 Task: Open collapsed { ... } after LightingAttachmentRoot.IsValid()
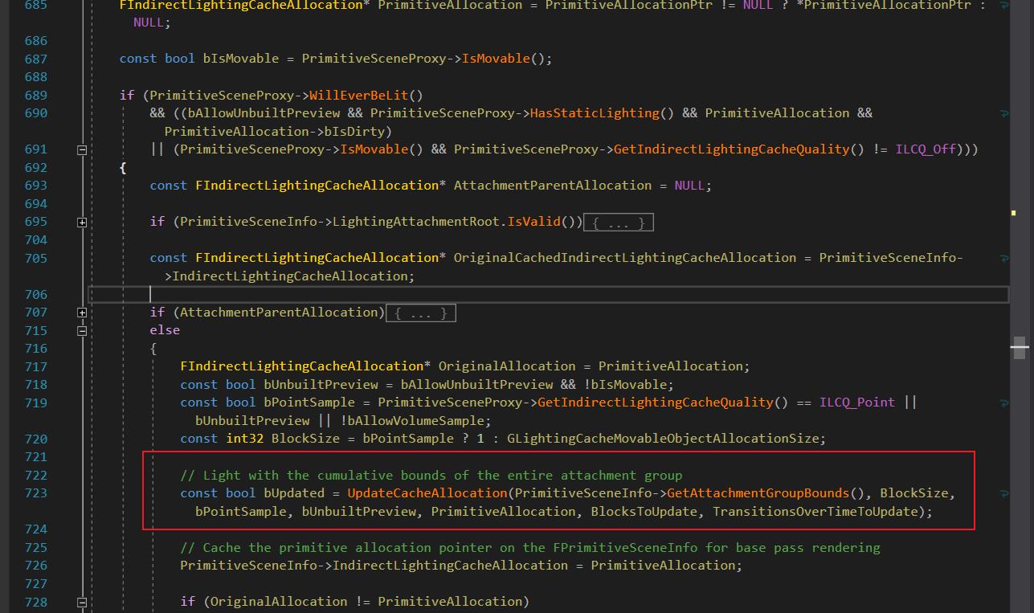point(618,223)
